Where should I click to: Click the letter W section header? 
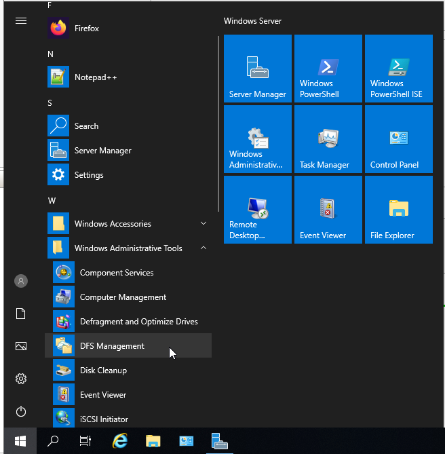click(x=52, y=201)
